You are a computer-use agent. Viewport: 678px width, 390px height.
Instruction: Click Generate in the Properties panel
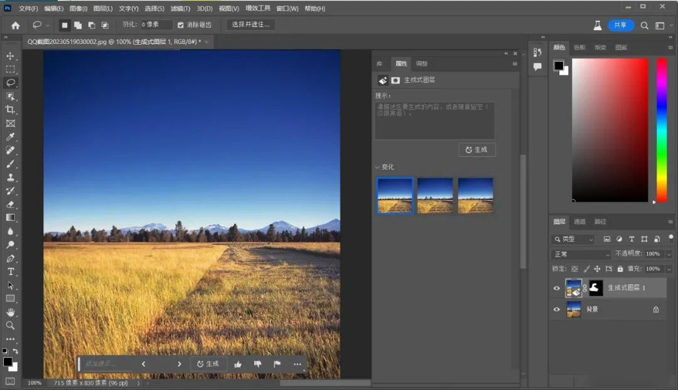(477, 149)
